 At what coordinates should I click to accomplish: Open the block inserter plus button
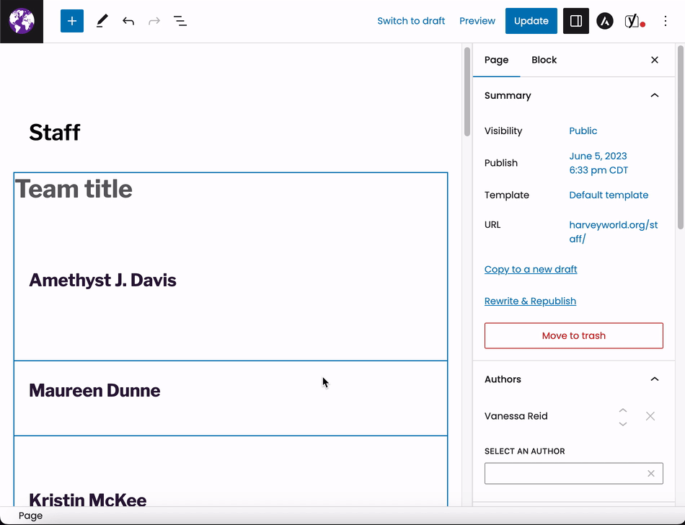[72, 21]
